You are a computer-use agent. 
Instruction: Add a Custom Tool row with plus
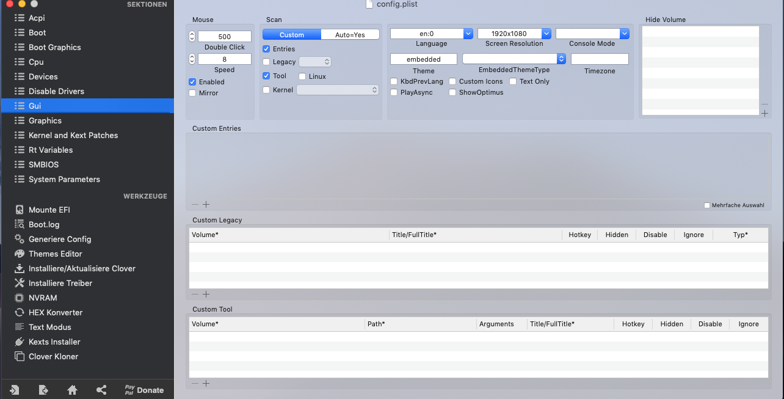[206, 383]
